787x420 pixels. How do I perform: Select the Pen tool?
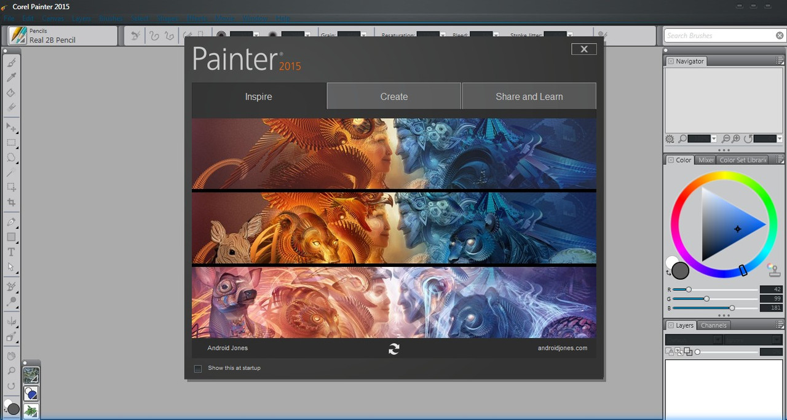11,222
